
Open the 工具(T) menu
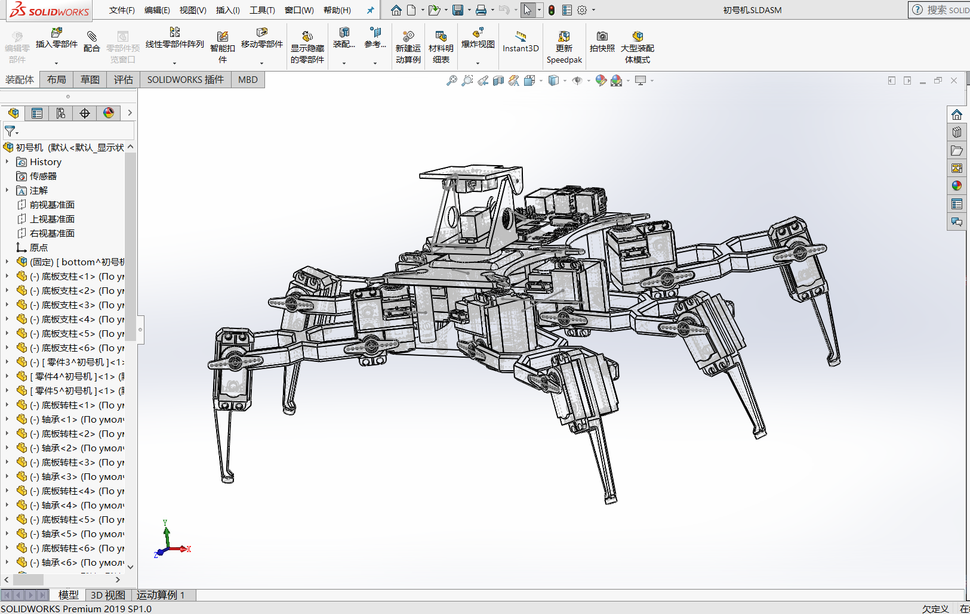[262, 10]
